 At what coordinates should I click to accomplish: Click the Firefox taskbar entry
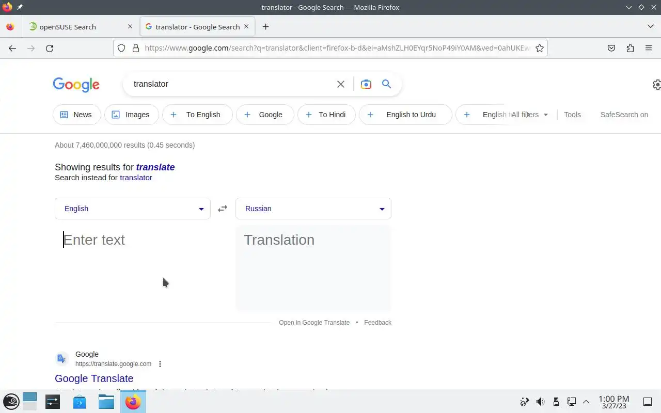(x=133, y=402)
